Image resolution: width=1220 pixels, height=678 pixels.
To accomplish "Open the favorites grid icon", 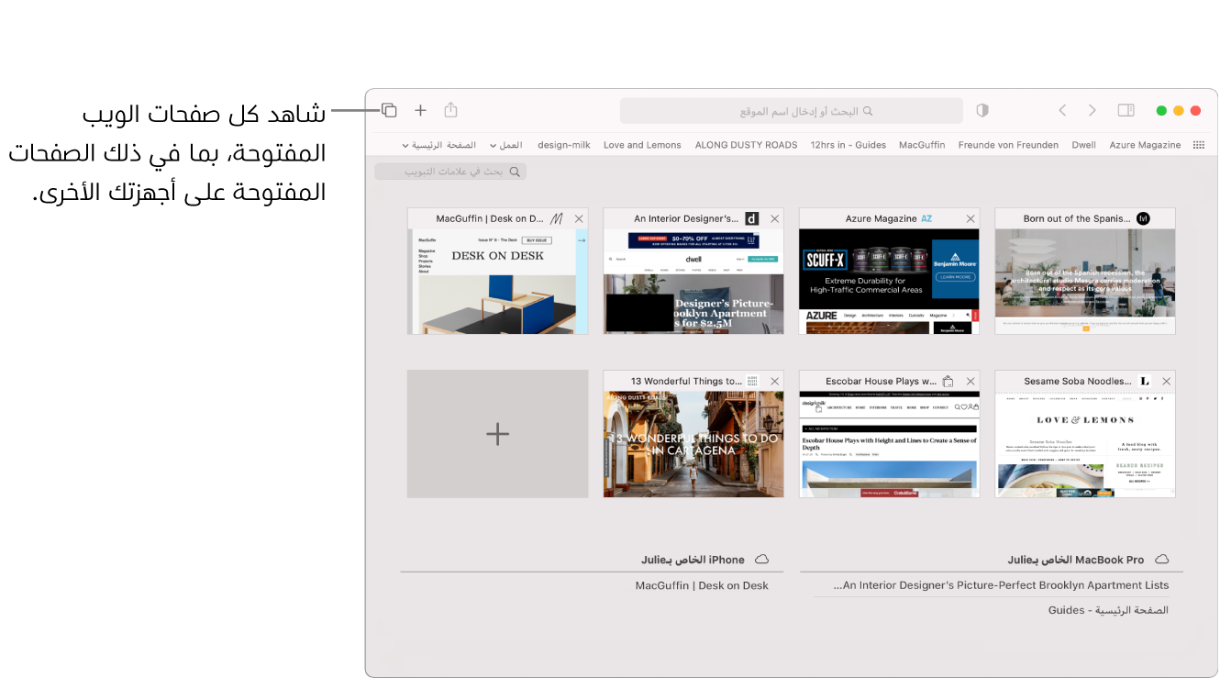I will coord(1198,145).
